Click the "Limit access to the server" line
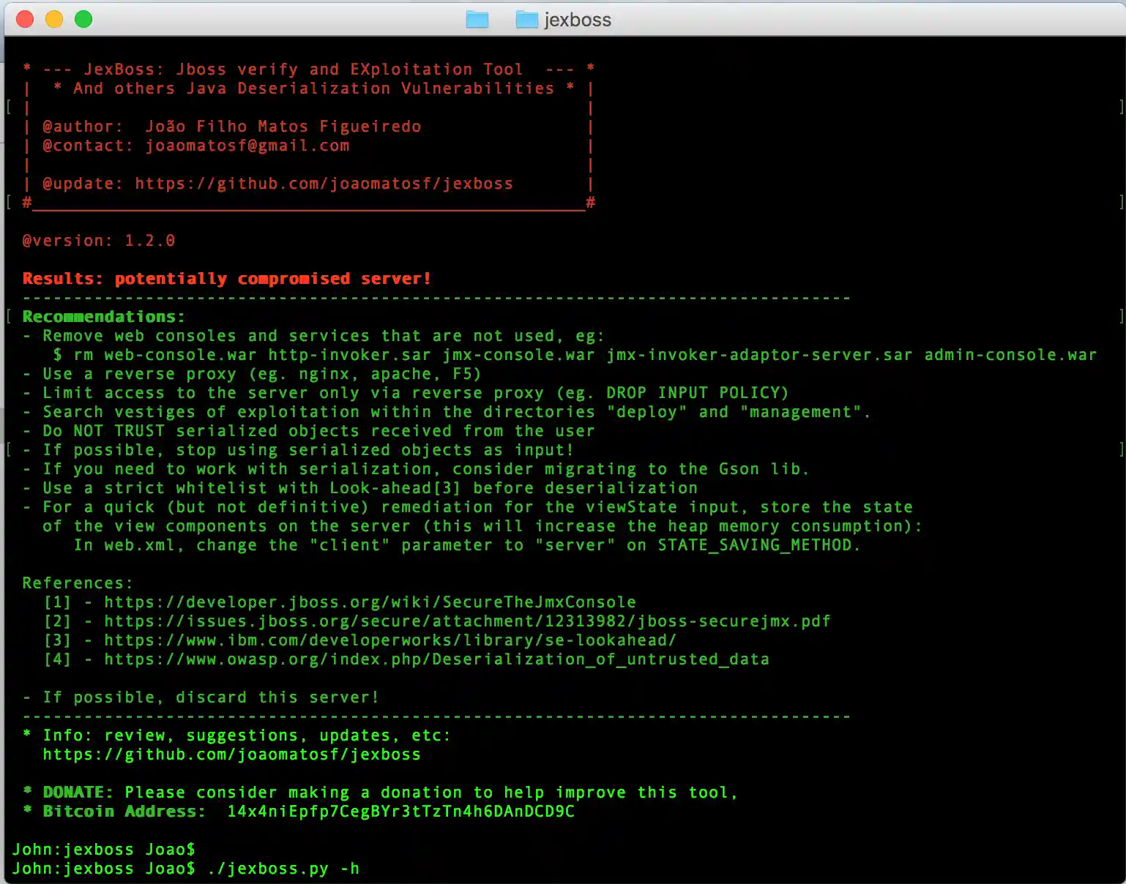Screen dimensions: 1126x884 [406, 393]
